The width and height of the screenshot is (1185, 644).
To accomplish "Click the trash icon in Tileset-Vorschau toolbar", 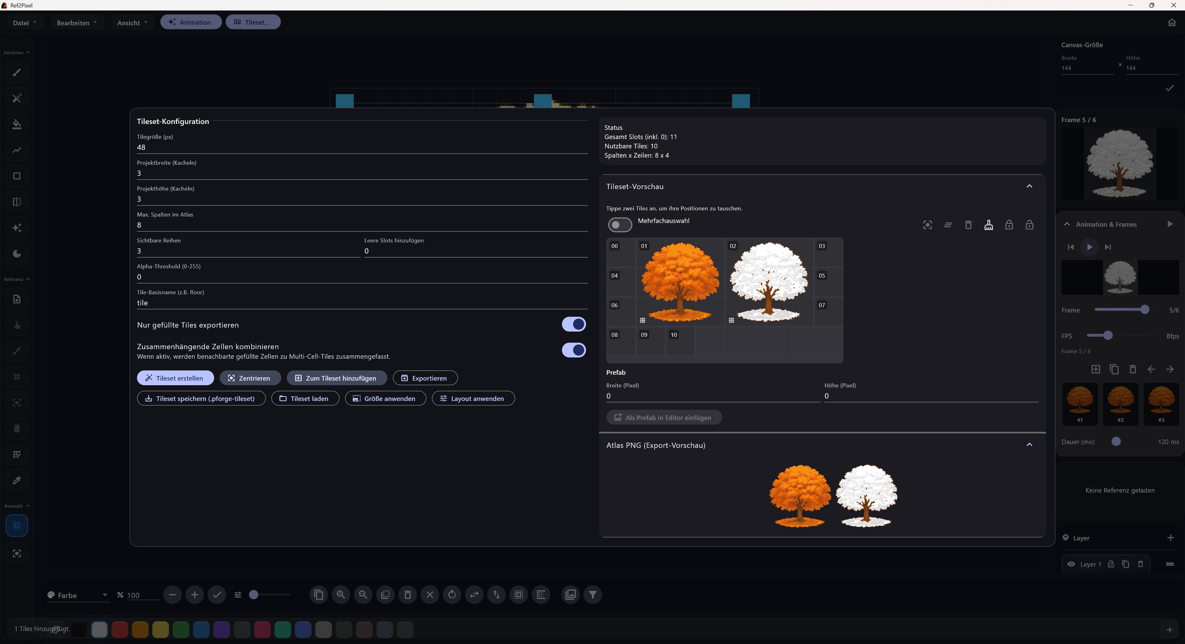I will (968, 225).
